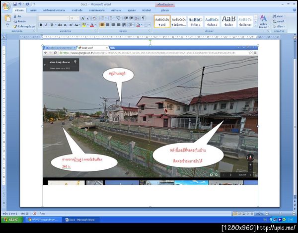The height and width of the screenshot is (233, 298).
Task: Click the proofing status icon in status bar
Action: point(34,214)
